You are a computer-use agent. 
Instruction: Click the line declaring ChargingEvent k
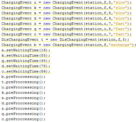point(66,8)
